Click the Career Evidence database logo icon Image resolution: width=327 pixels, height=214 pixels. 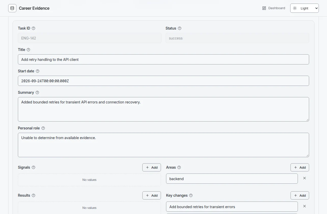(x=12, y=8)
